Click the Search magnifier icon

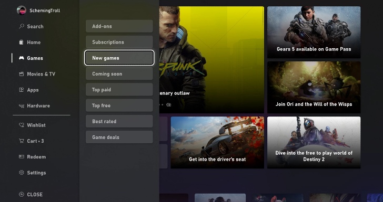click(x=22, y=26)
